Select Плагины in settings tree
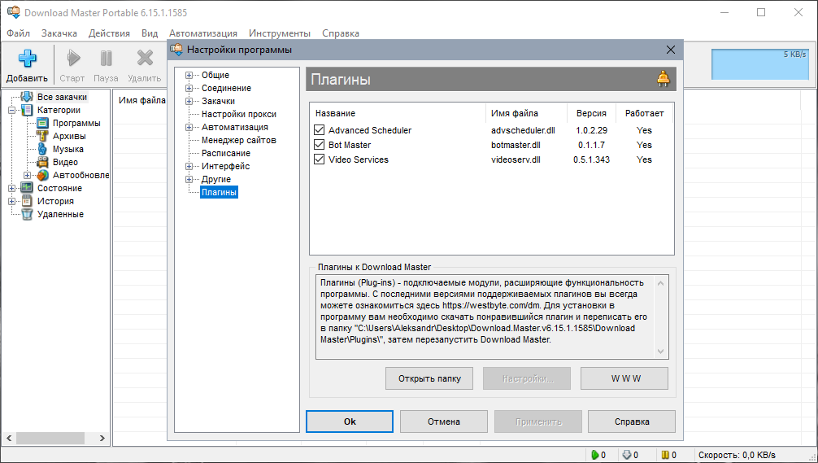 click(x=219, y=192)
